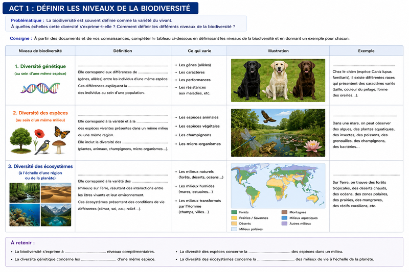Screen dimensions: 409x272
Task: Click the 'Les micro-organismes' bullet
Action: click(199, 144)
